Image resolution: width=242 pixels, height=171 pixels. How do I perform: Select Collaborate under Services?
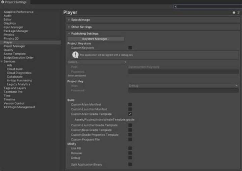[x=15, y=77]
